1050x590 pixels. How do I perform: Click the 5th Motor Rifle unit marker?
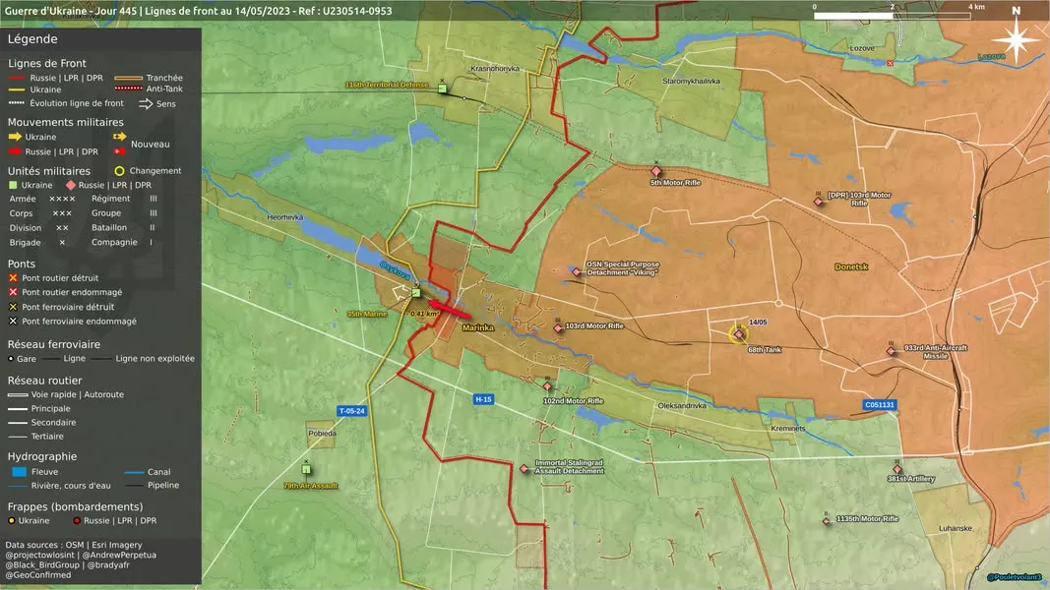click(656, 172)
